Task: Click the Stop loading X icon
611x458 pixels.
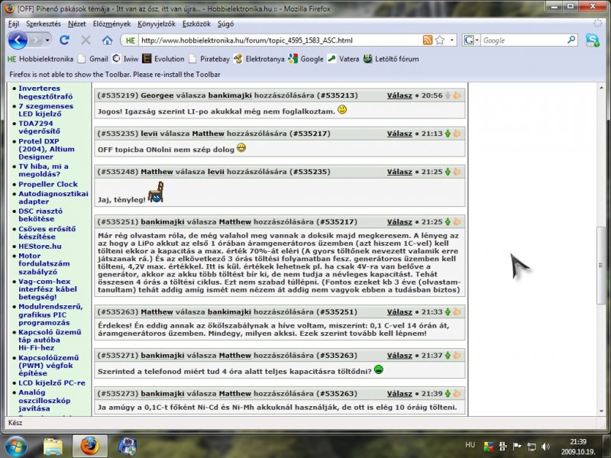Action: 86,40
